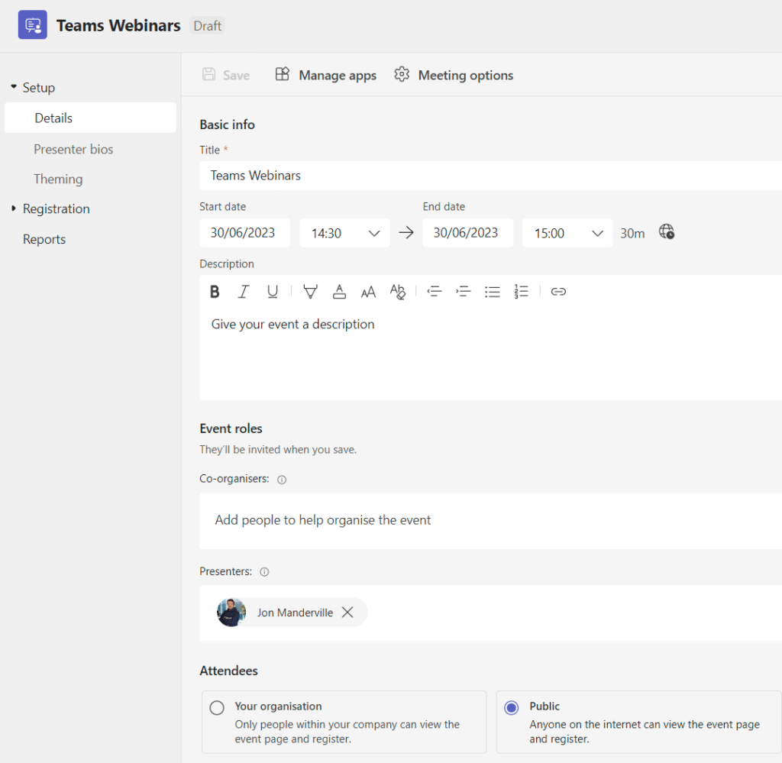Open the start time dropdown showing 14:30

click(x=344, y=232)
